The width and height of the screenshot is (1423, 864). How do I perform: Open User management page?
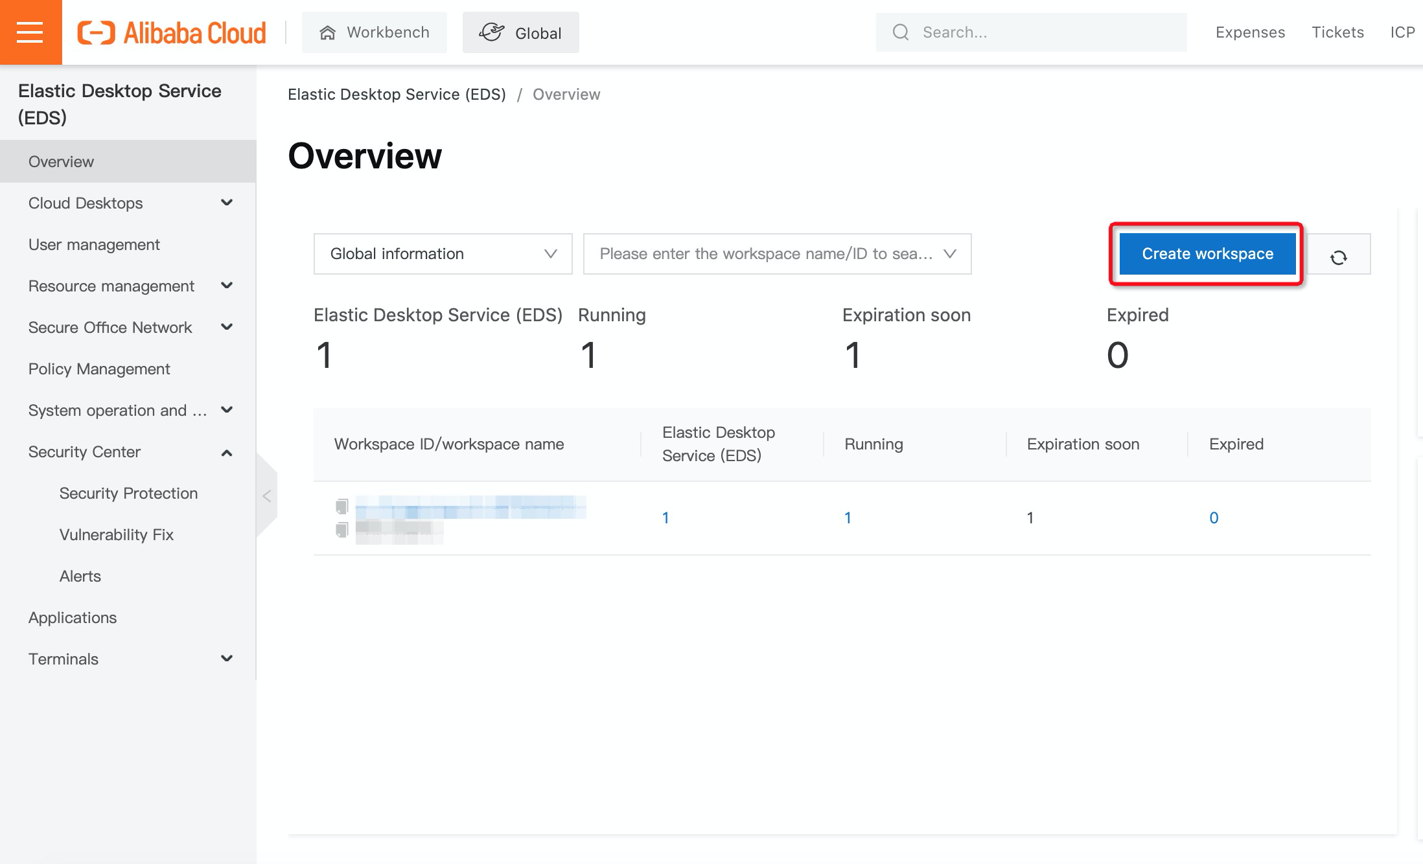pyautogui.click(x=94, y=245)
